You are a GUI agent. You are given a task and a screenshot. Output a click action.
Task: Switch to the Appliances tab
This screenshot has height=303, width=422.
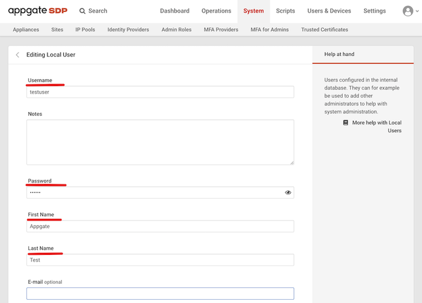pos(26,30)
